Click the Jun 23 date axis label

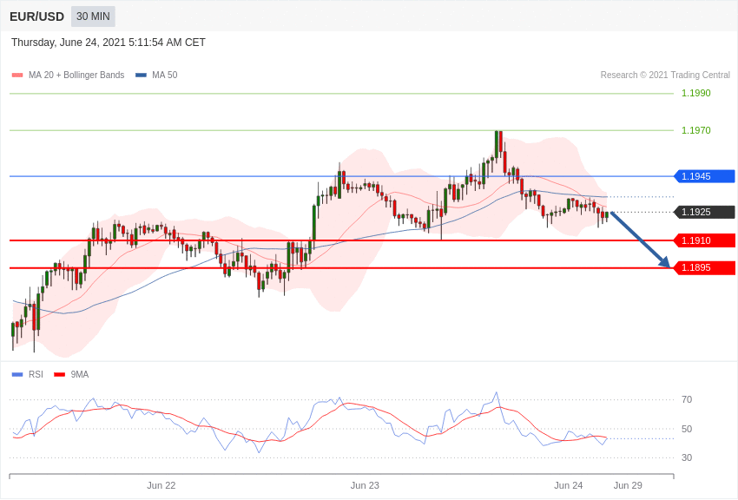pyautogui.click(x=365, y=485)
